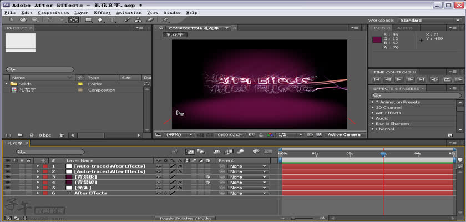Click the Active Camera view button
The height and width of the screenshot is (222, 466).
tap(344, 135)
